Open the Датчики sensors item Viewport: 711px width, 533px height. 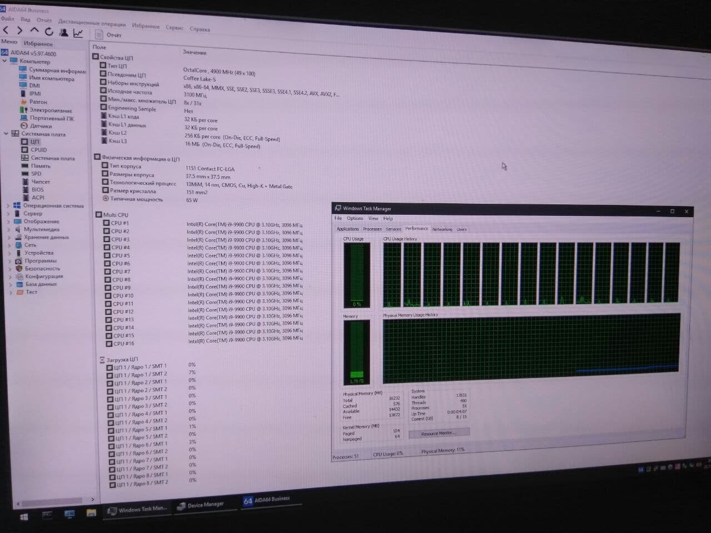[x=41, y=126]
